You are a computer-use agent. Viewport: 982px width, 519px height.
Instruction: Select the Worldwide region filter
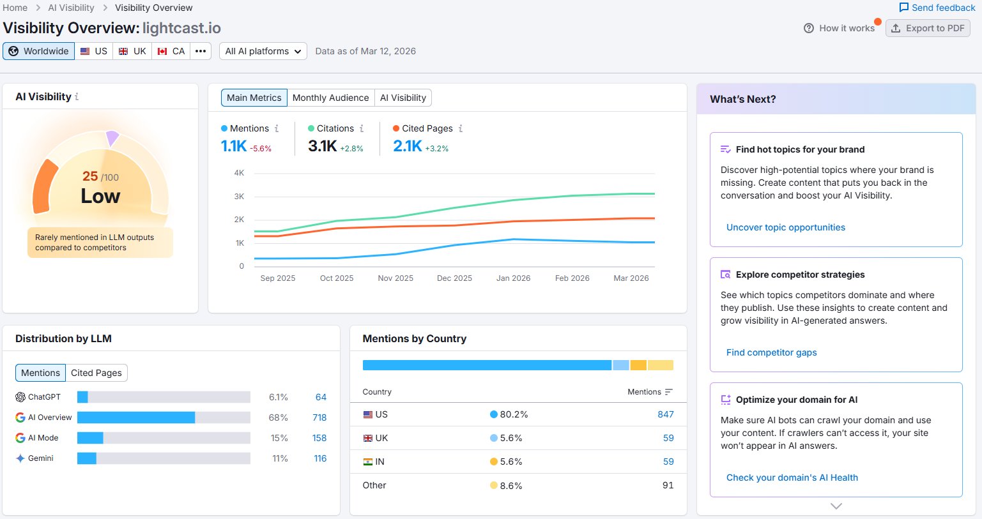tap(38, 51)
